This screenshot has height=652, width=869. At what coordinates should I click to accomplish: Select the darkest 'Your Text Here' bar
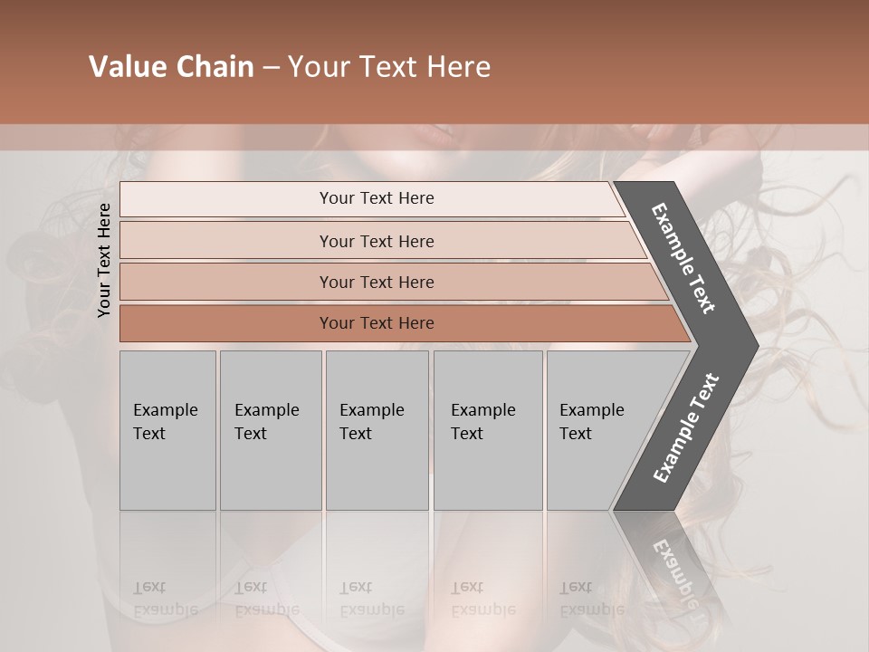(x=405, y=323)
